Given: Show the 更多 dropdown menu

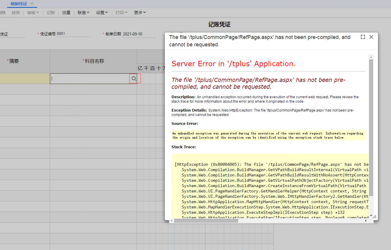Looking at the screenshot, I should (x=140, y=13).
